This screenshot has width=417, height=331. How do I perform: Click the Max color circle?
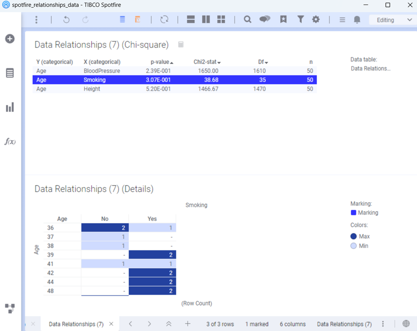(x=353, y=236)
